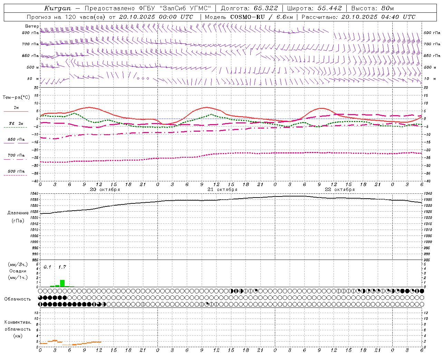Click the 'Давление' pressure panel label
Viewport: 442px width, 353px height.
(18, 213)
